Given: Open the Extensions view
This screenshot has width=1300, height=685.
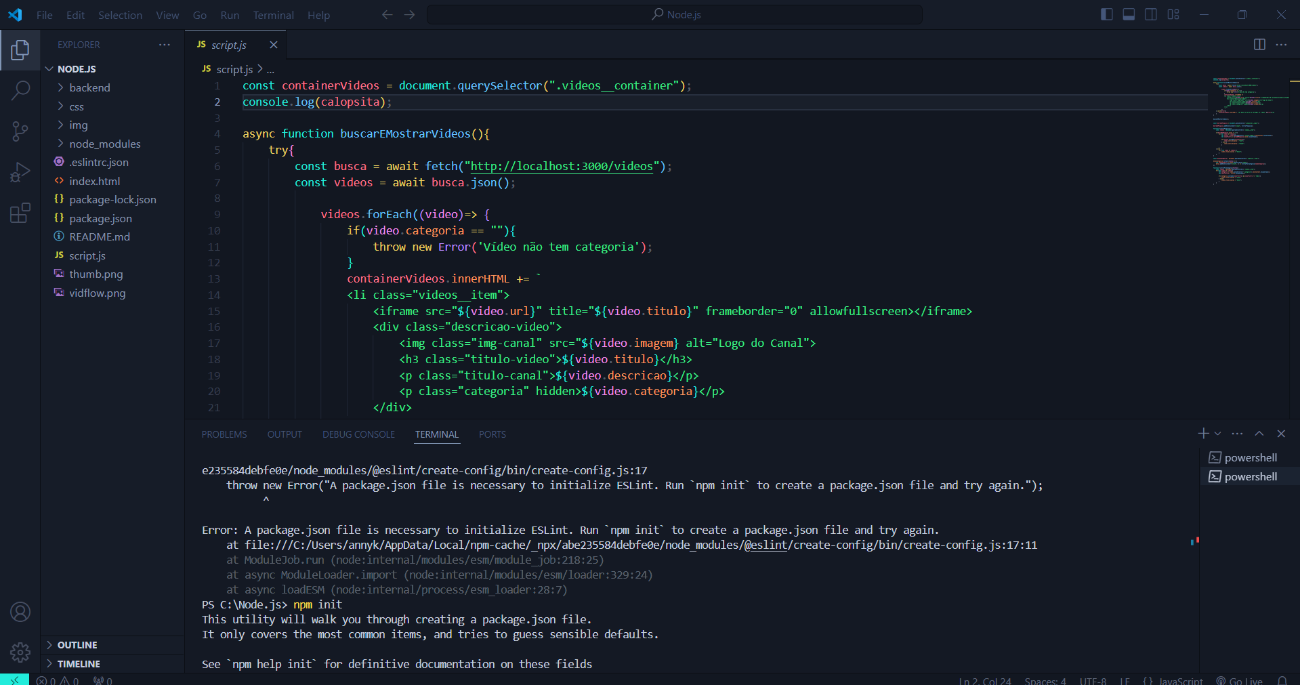Looking at the screenshot, I should pos(20,213).
